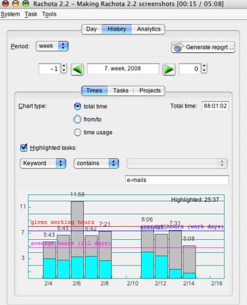The image size is (247, 305).
Task: Open the Task menu
Action: (x=31, y=14)
